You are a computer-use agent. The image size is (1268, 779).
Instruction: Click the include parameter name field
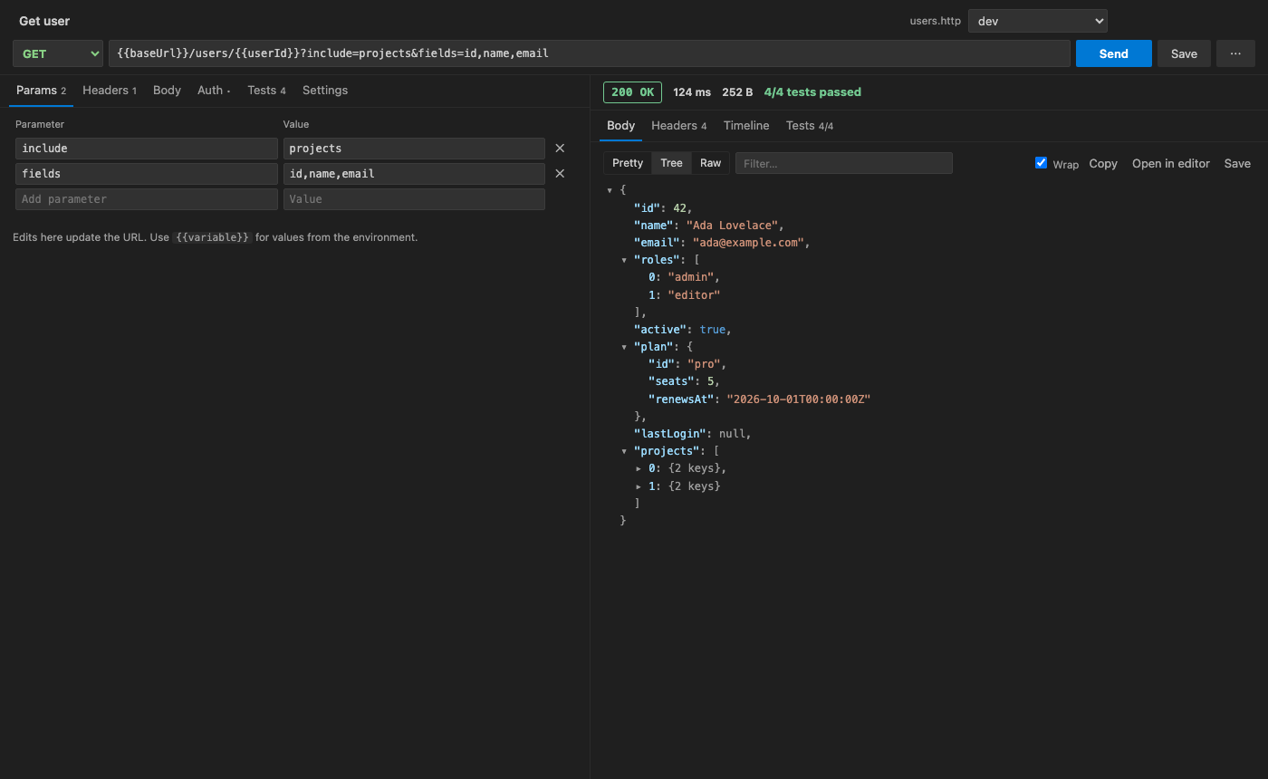click(x=147, y=149)
